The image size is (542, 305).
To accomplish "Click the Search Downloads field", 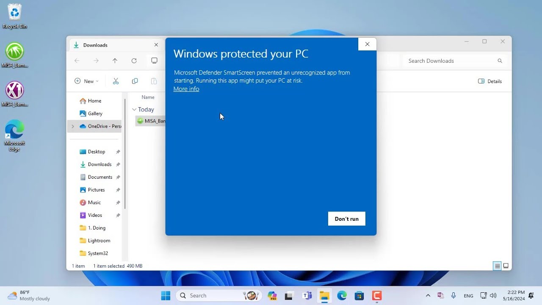I will click(454, 61).
